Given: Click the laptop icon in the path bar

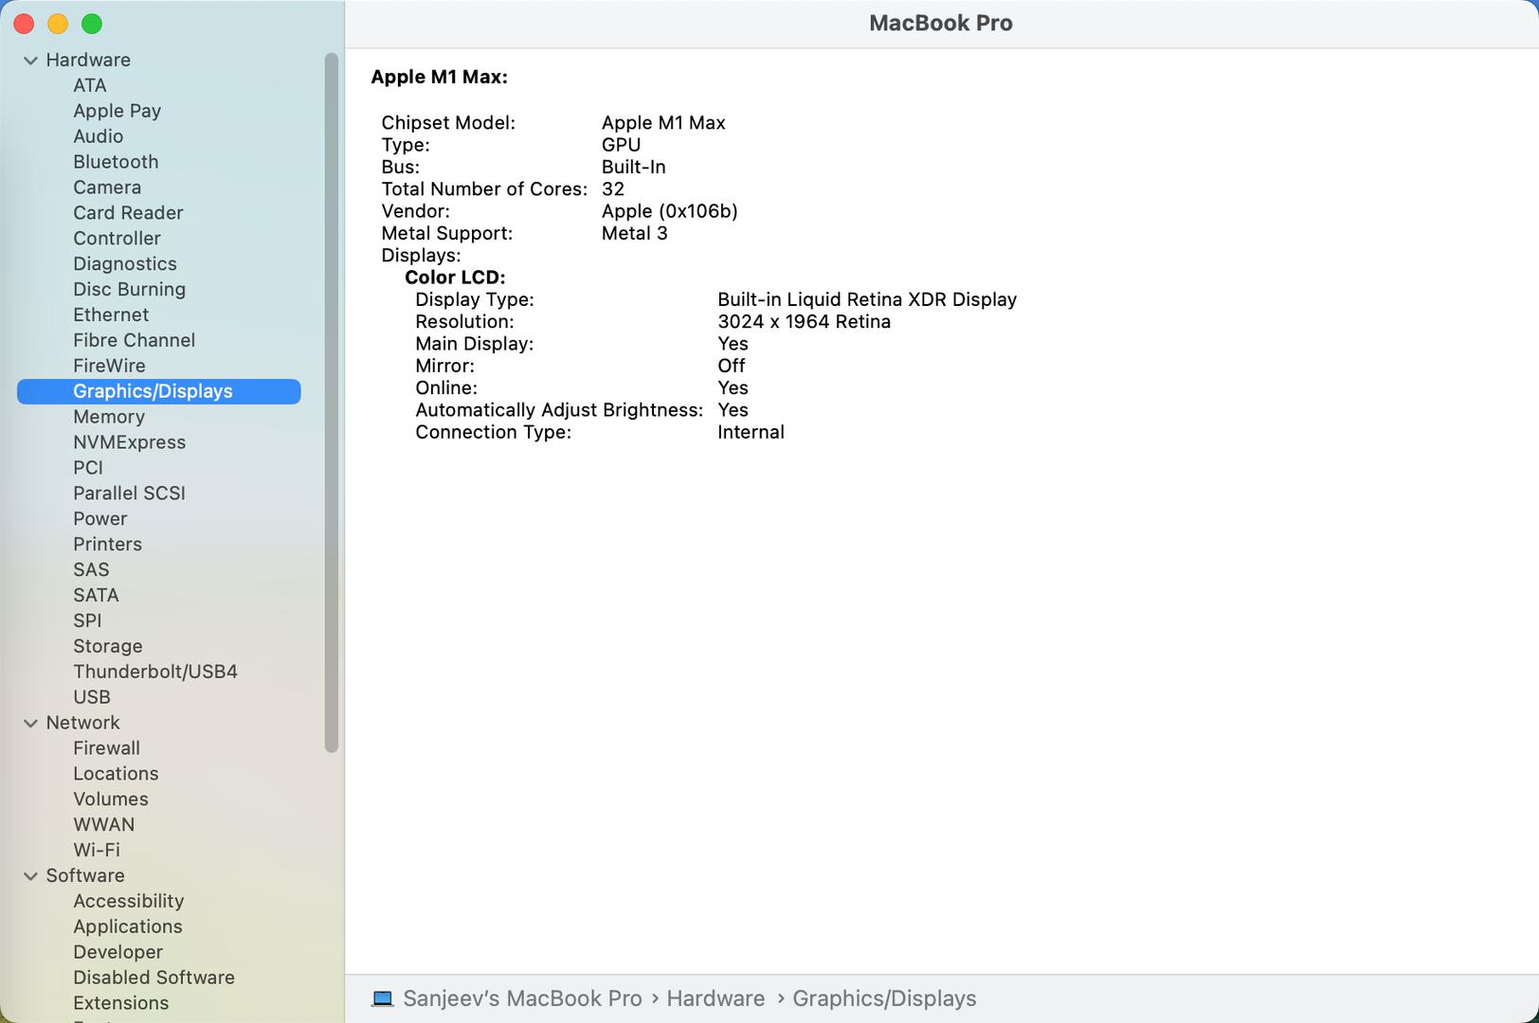Looking at the screenshot, I should pyautogui.click(x=383, y=998).
